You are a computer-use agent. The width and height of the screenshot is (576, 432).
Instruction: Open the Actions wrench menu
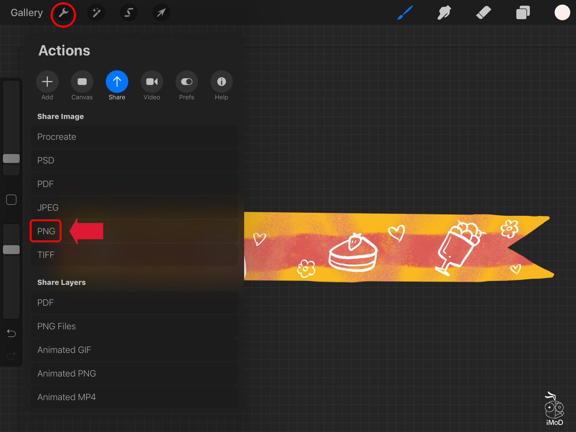point(63,12)
